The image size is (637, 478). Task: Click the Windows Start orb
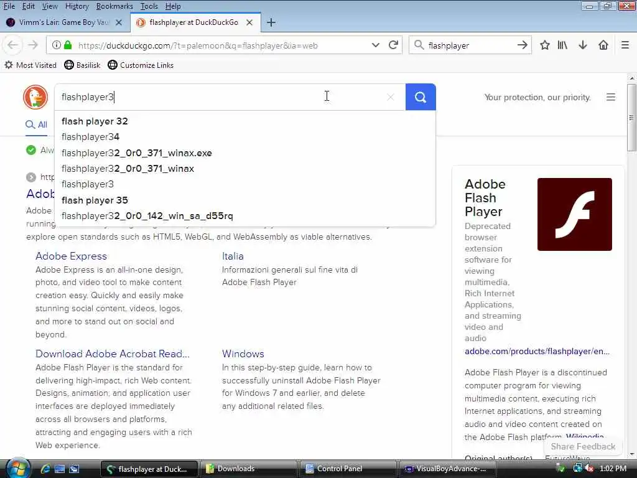17,468
